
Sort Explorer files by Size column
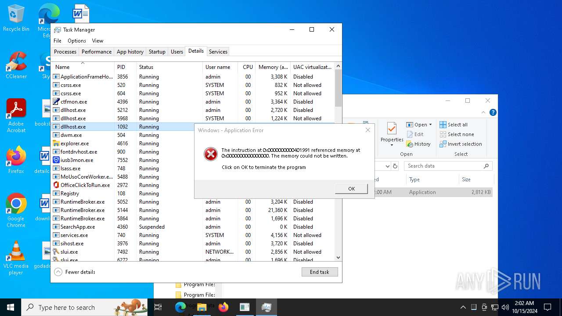[476, 180]
